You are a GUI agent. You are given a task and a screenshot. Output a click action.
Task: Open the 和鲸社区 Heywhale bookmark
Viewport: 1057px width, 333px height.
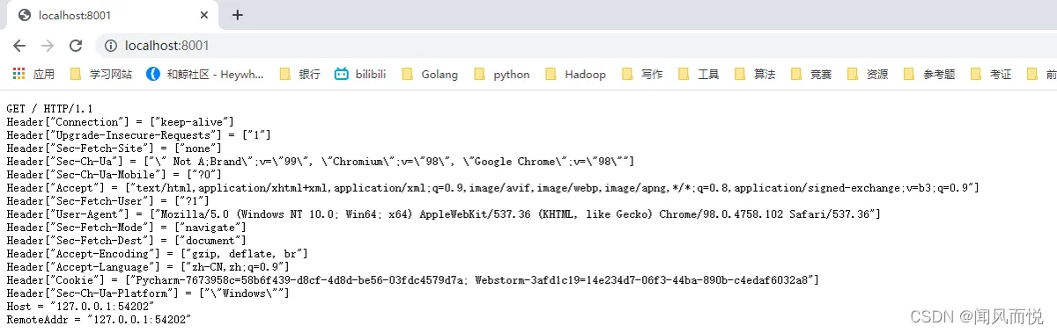205,75
